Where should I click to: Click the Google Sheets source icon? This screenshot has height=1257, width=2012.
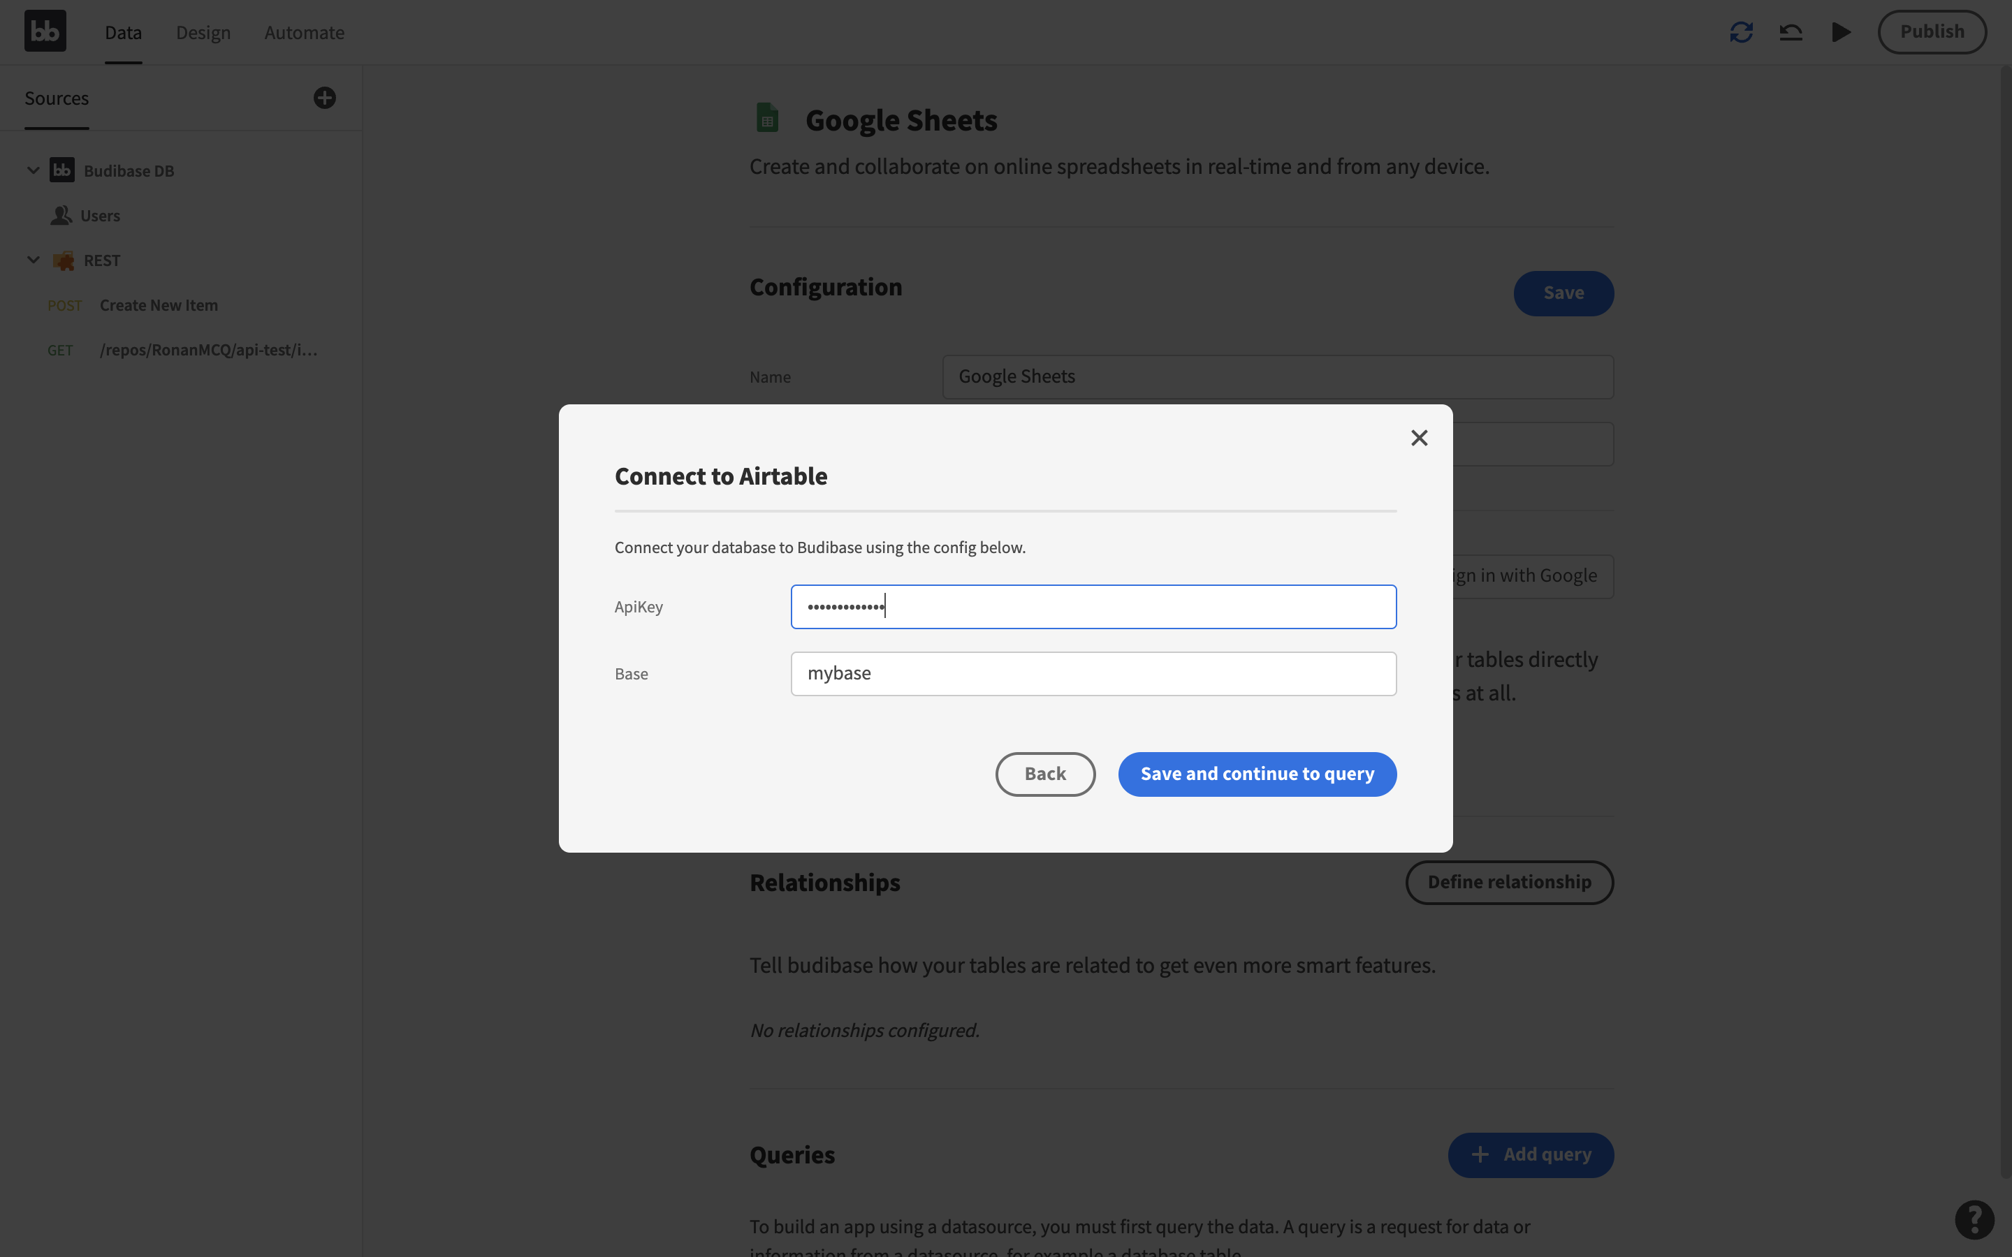point(766,119)
